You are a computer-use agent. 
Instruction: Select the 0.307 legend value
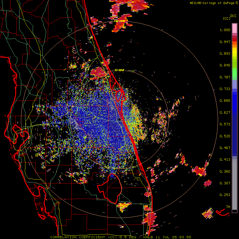click(225, 183)
